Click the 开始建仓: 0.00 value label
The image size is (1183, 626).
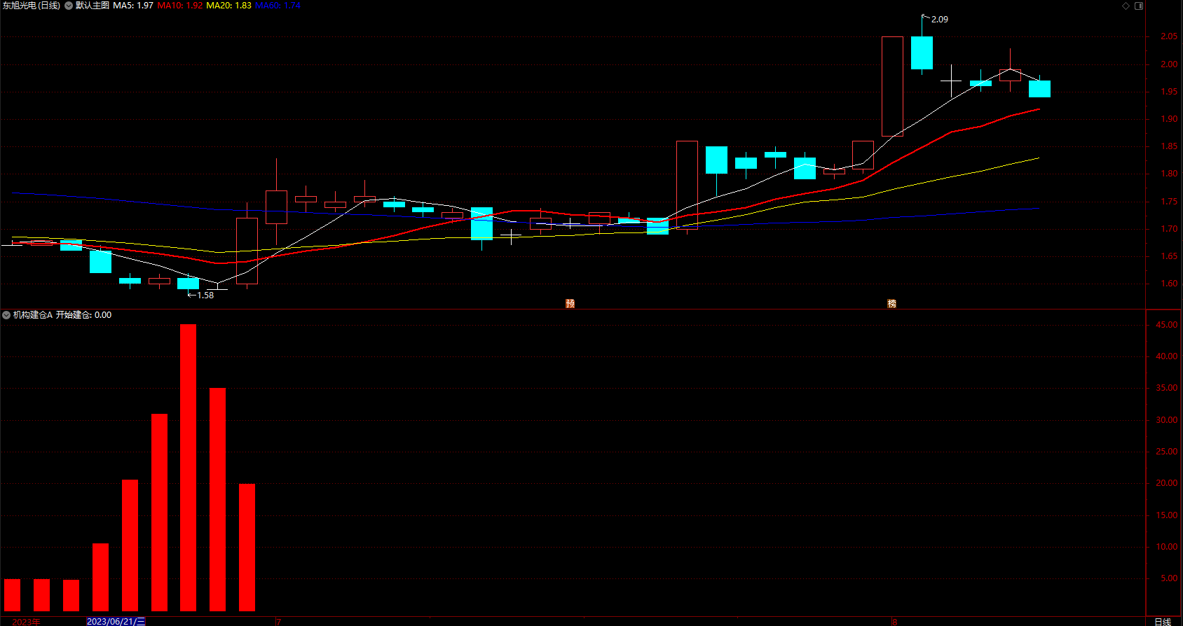(x=83, y=315)
